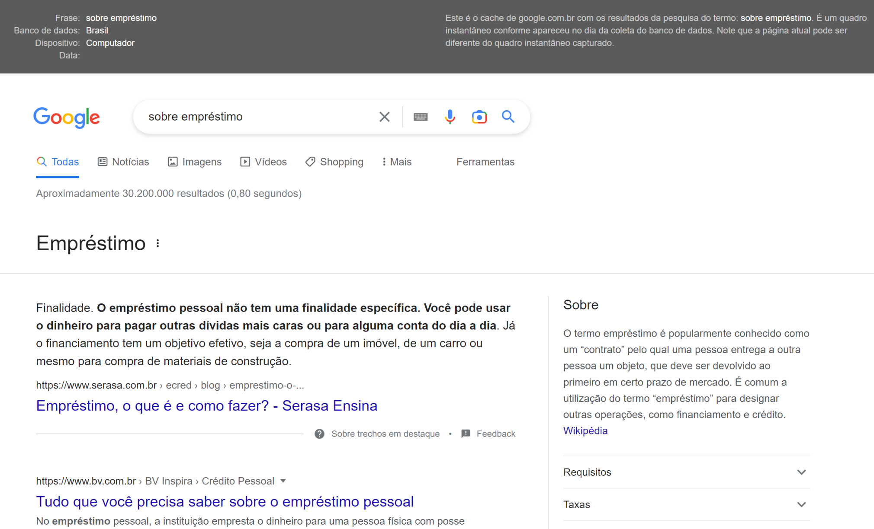
Task: Click the serasa.com.br URL breadcrumb
Action: [x=170, y=385]
